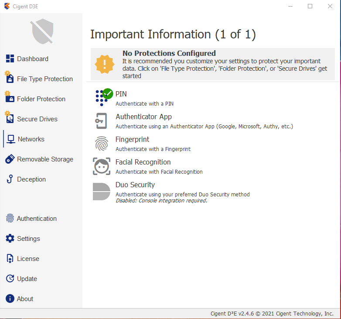Click the Duo Security logo icon
The image size is (341, 319).
[101, 192]
